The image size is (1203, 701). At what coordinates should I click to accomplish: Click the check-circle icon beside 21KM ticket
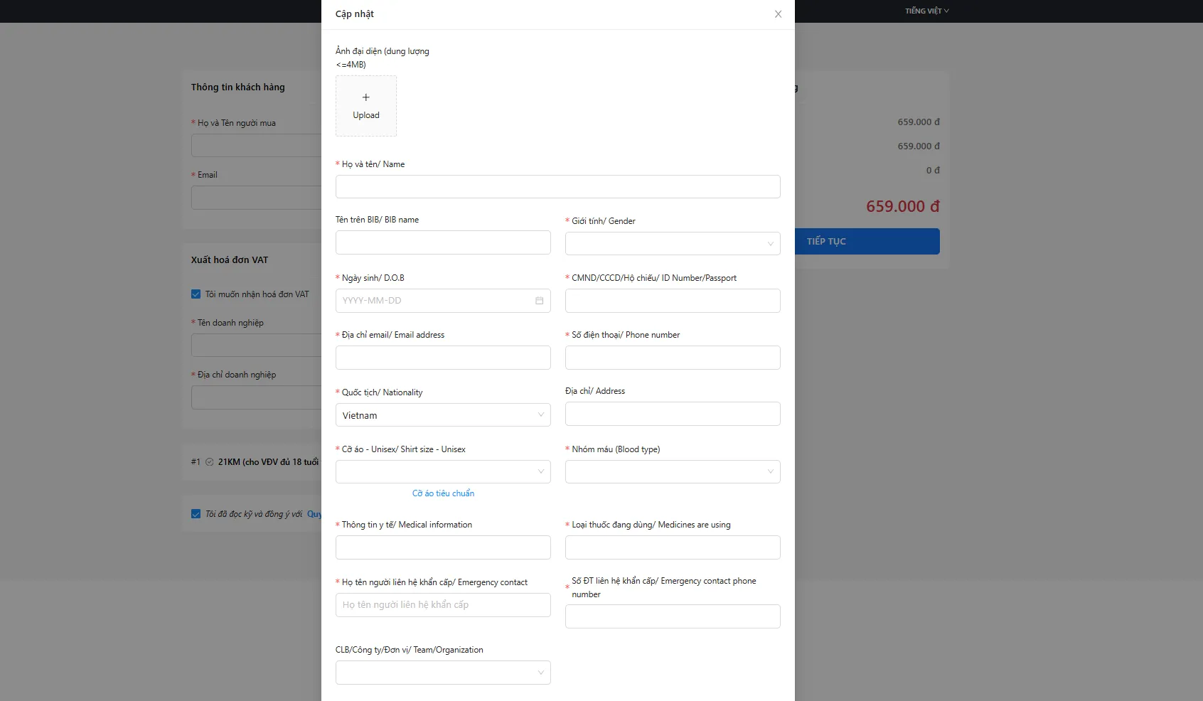tap(210, 462)
